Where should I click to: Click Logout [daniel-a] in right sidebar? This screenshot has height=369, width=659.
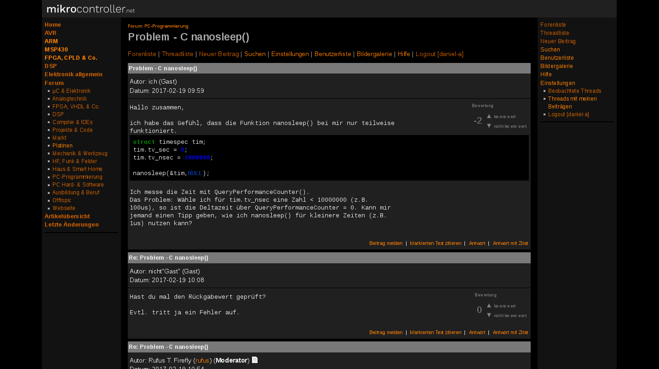pos(568,114)
